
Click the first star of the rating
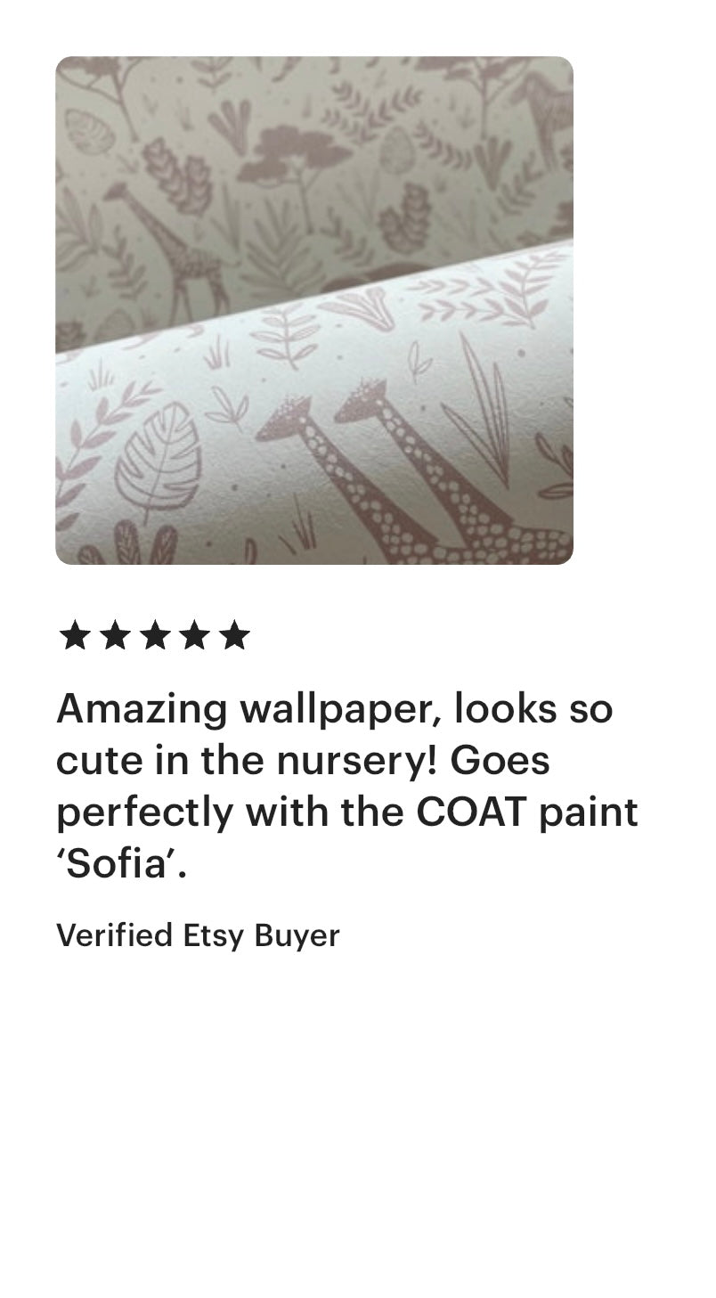click(74, 636)
